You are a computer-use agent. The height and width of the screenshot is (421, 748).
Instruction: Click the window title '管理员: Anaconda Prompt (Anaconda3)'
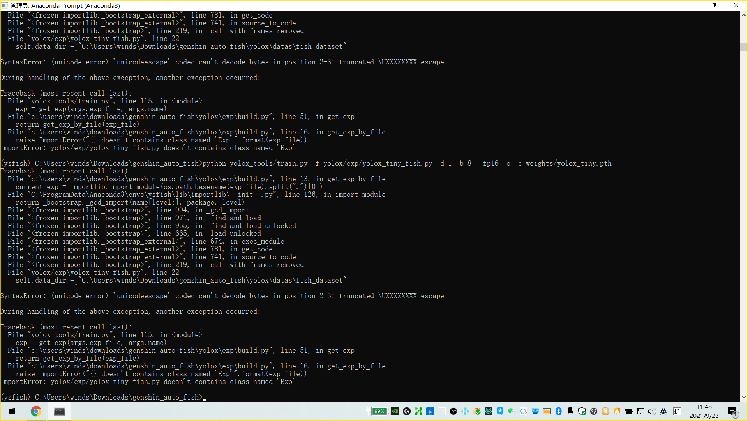tap(65, 5)
